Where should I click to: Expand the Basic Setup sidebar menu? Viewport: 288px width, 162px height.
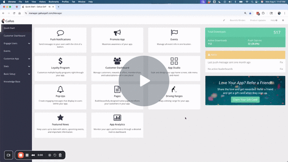click(x=16, y=74)
